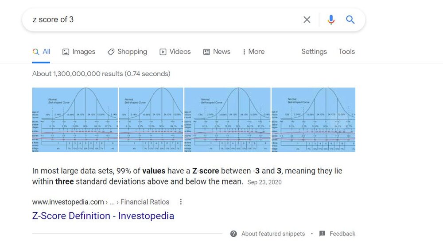
Task: Click the Feedback link text
Action: pos(342,234)
